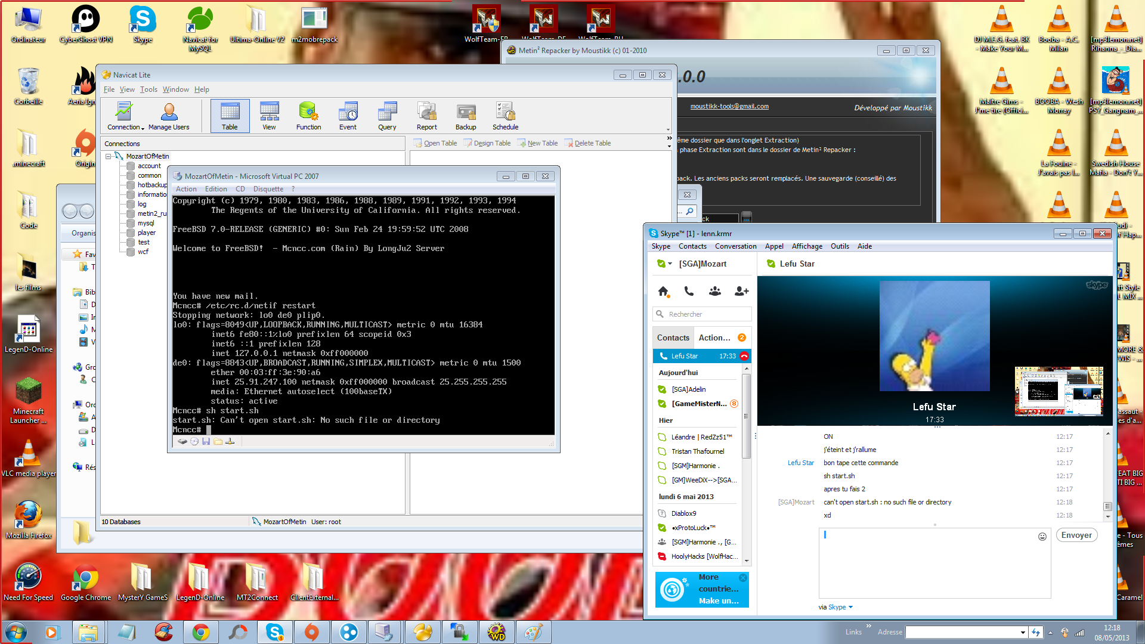Click the network icon in Virtual PC status bar
This screenshot has width=1145, height=644.
coord(230,441)
